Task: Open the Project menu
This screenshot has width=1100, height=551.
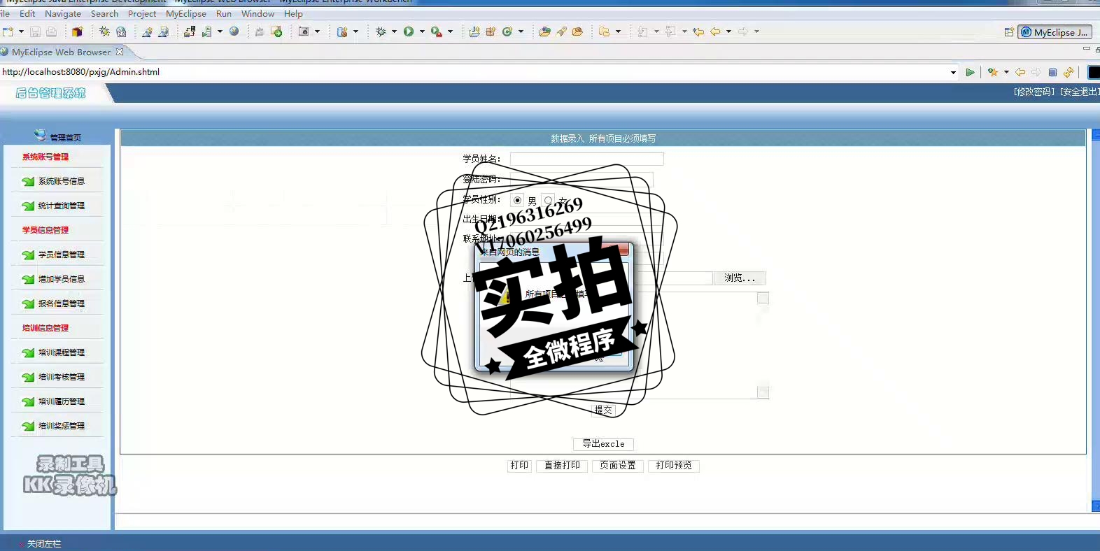Action: [142, 13]
